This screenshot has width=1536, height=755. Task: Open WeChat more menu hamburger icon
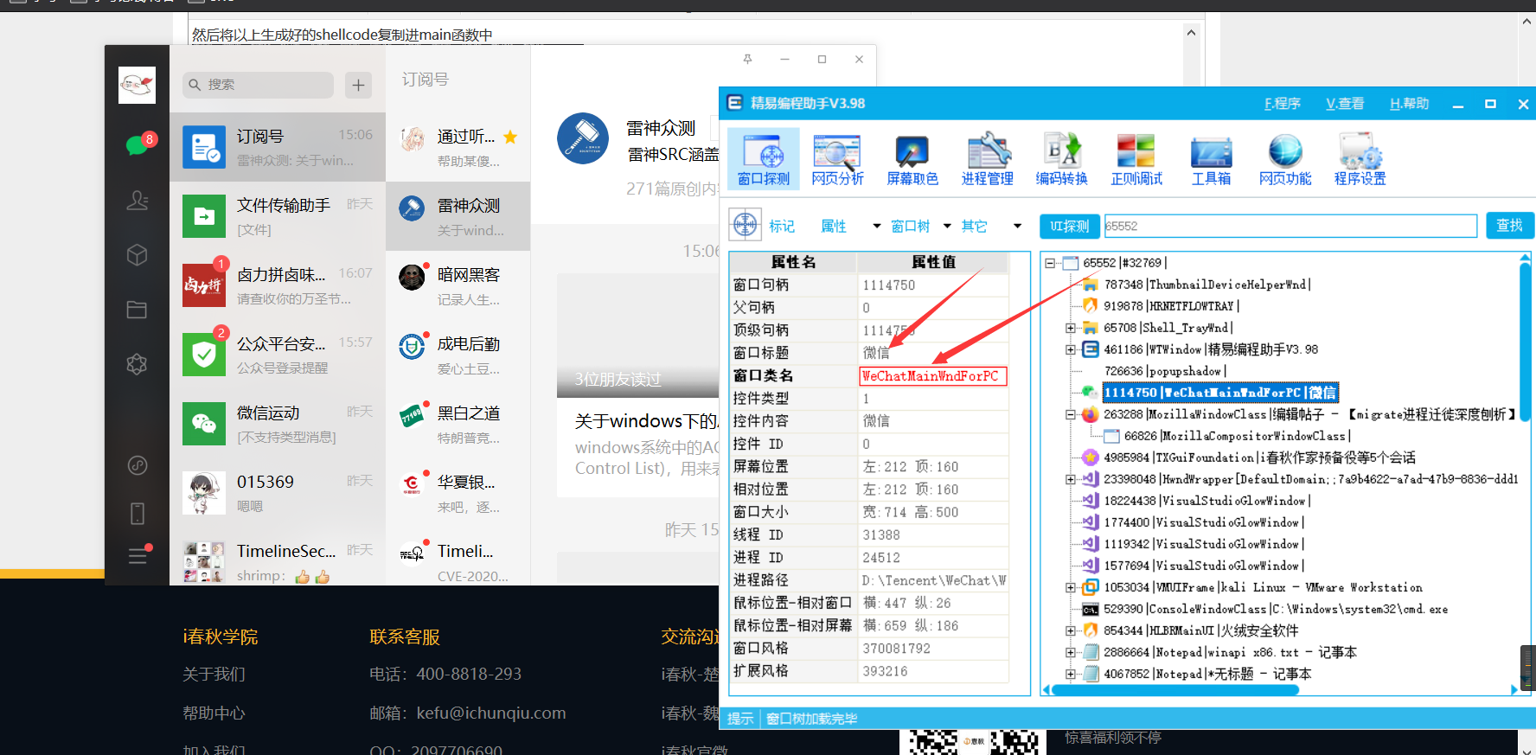click(138, 555)
